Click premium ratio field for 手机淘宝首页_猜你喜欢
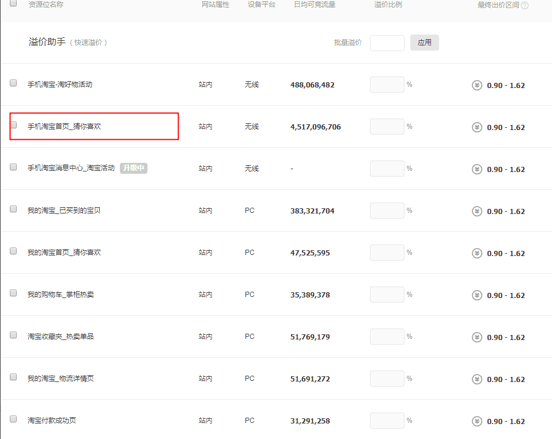Viewport: 552px width, 439px height. point(387,127)
